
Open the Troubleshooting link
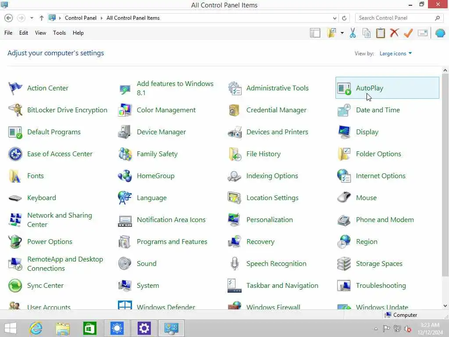point(381,286)
